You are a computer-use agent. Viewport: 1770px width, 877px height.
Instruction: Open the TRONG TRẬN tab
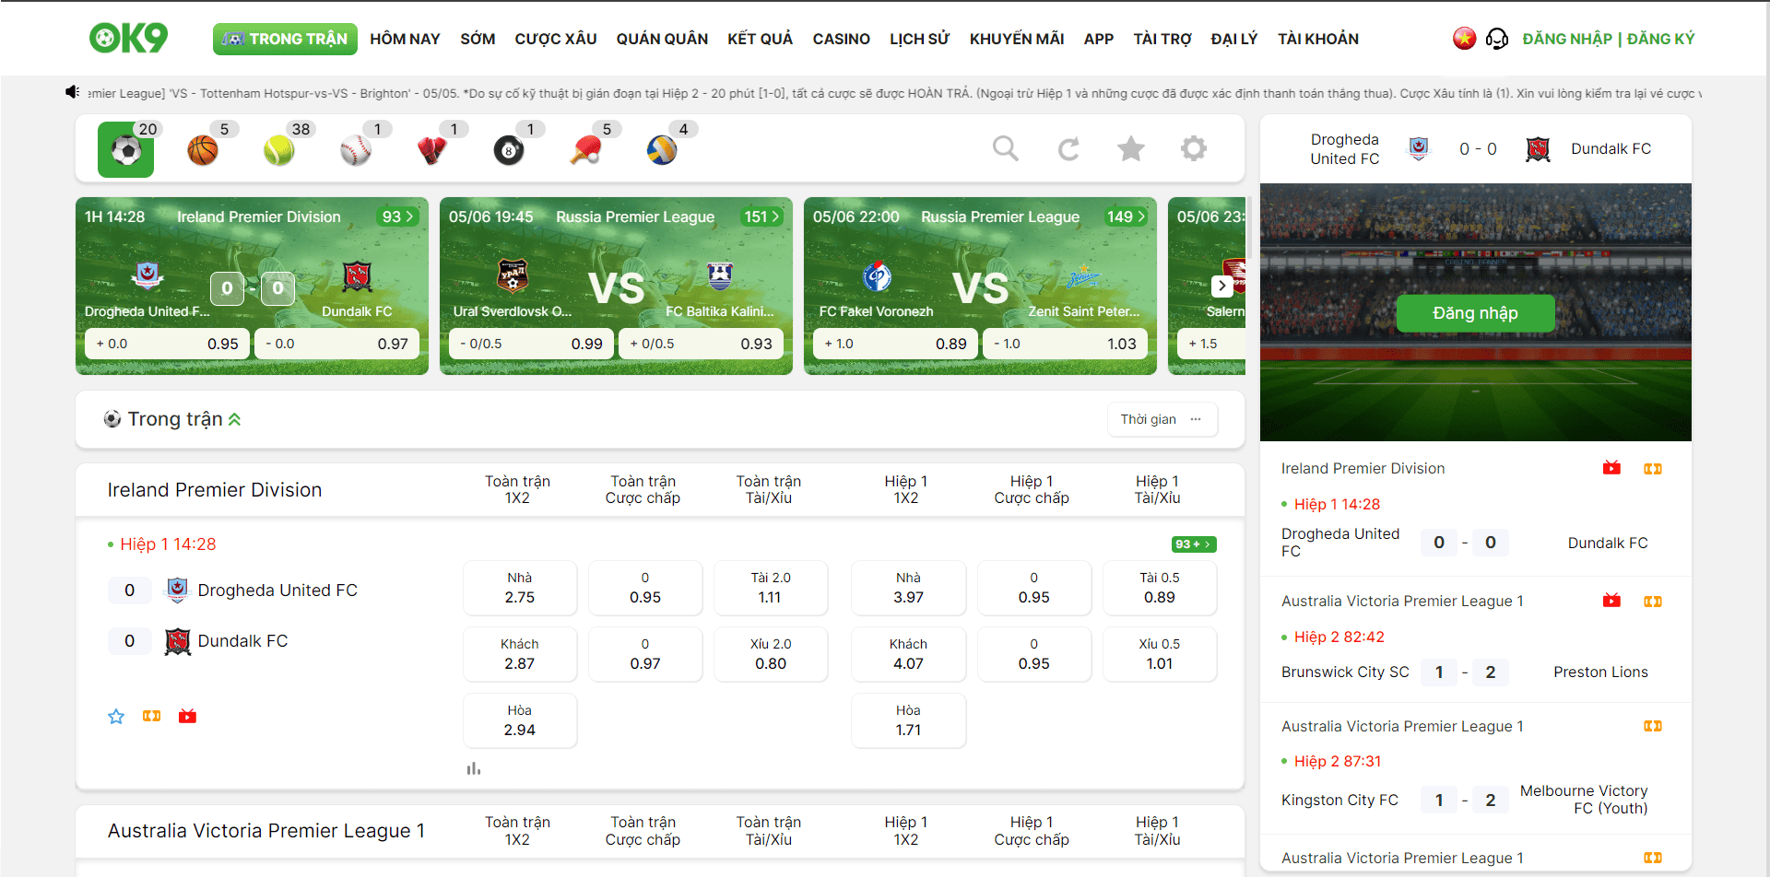point(285,39)
